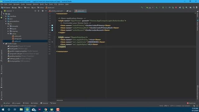Click the Collapse All icon in Project panel

tap(39, 11)
